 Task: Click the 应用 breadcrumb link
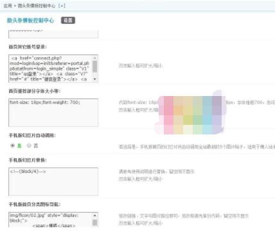(x=8, y=6)
